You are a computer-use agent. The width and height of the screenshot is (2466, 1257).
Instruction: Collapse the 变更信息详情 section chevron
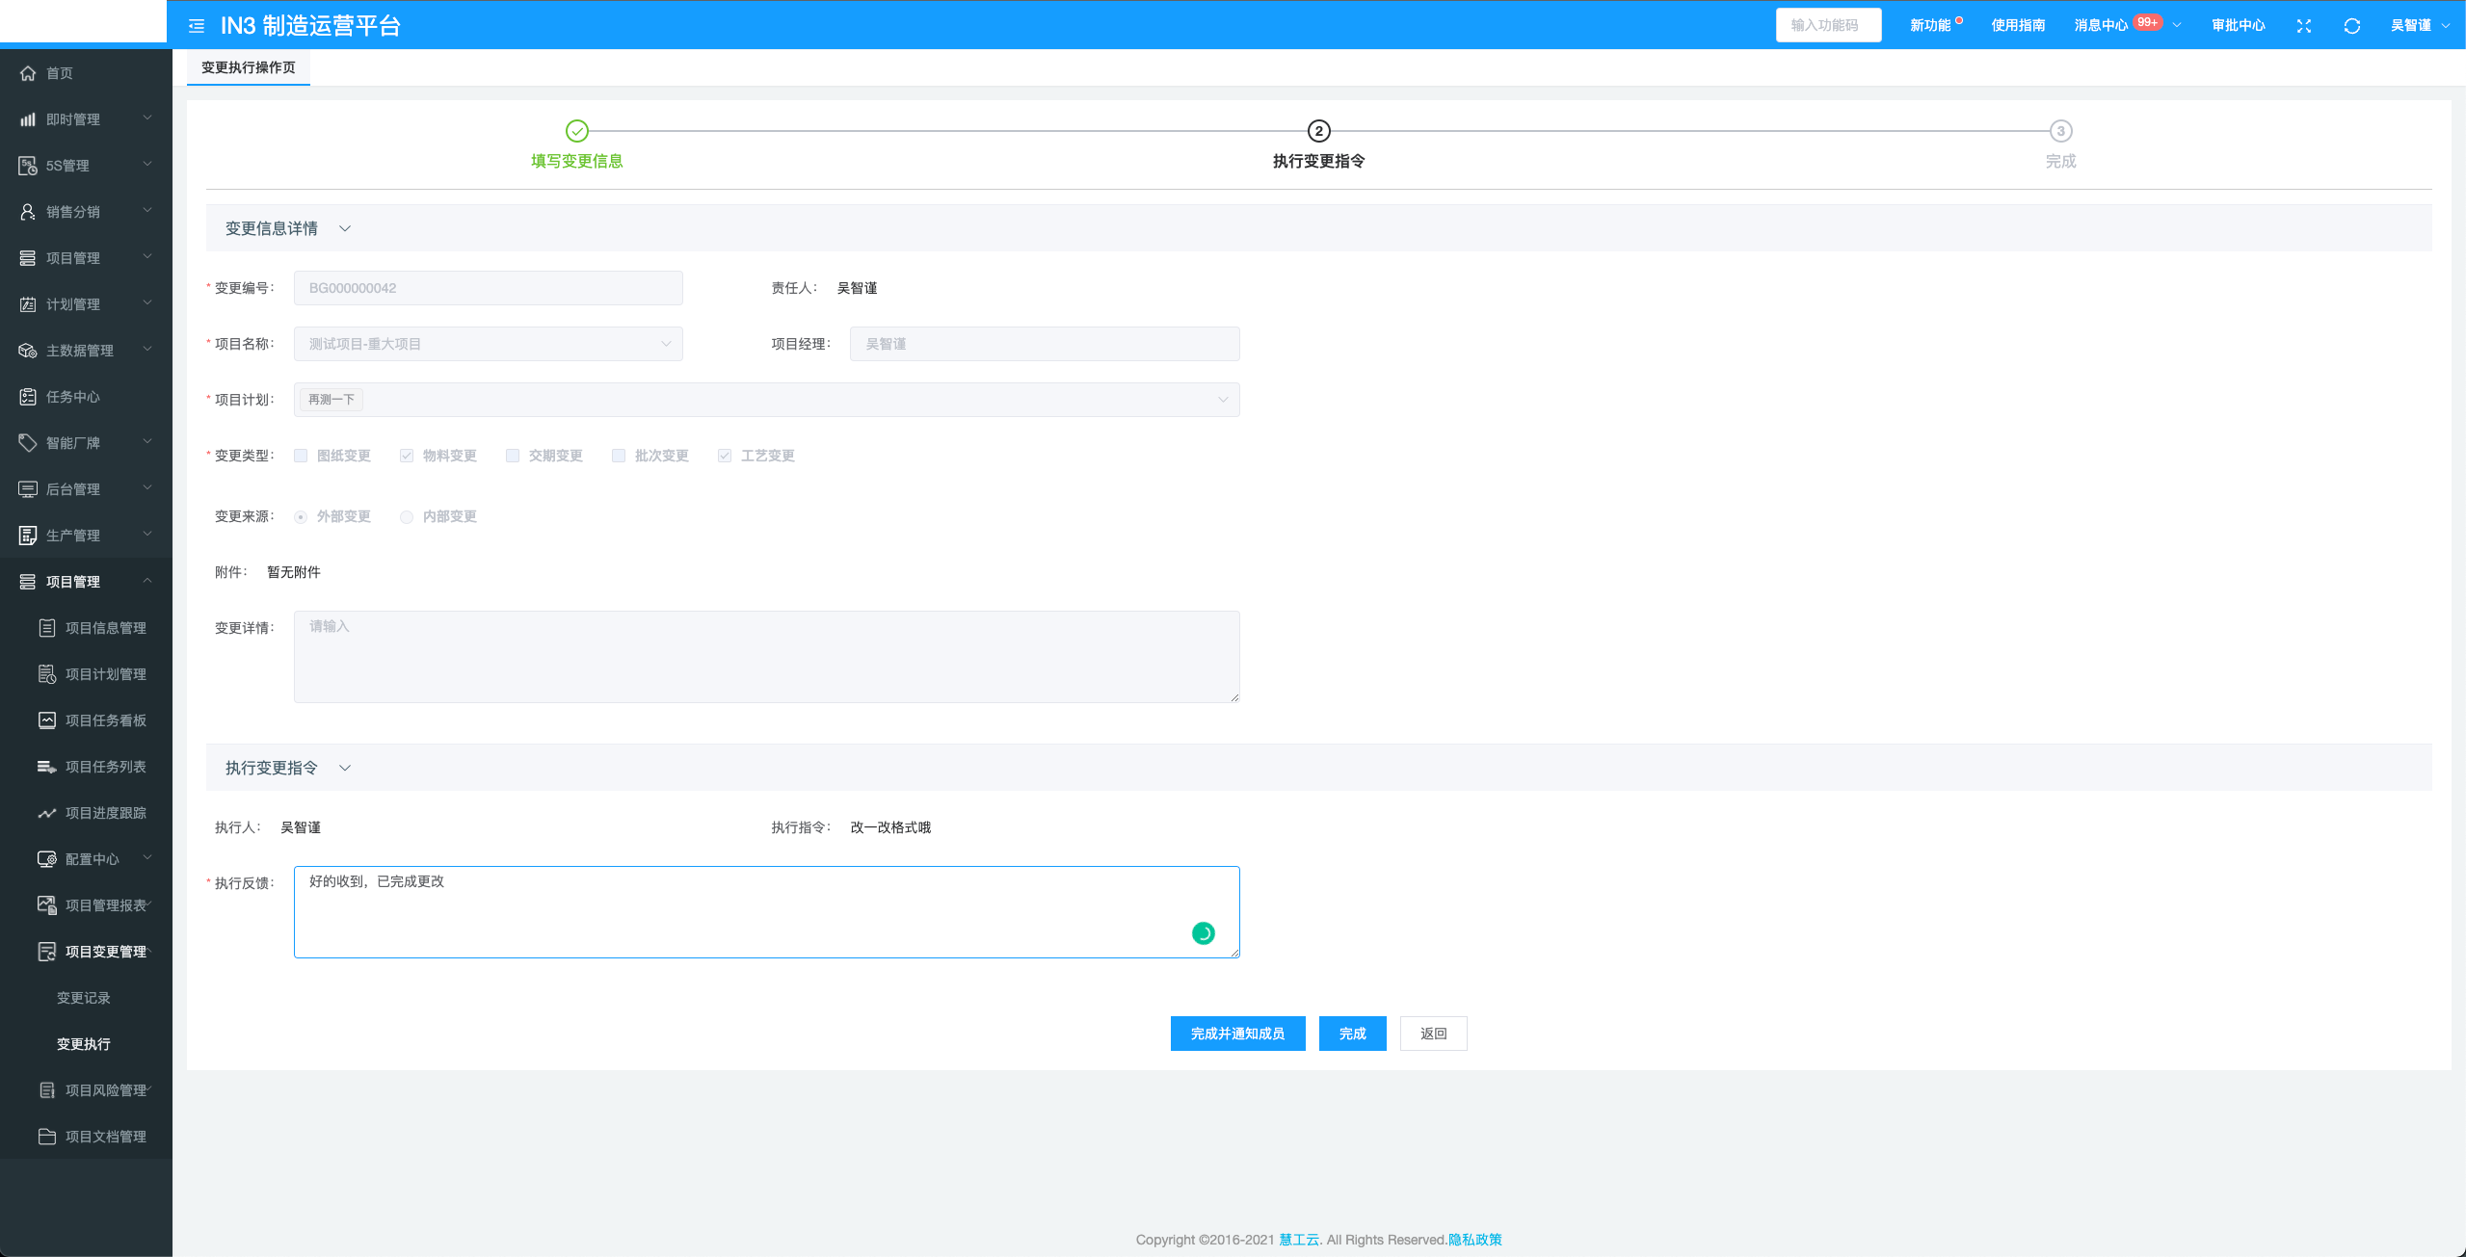[x=345, y=228]
